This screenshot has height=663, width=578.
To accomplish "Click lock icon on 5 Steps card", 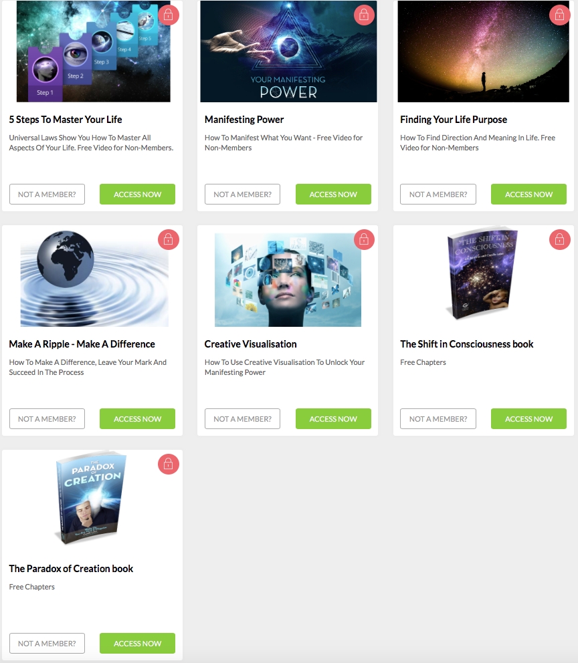I will click(x=169, y=15).
